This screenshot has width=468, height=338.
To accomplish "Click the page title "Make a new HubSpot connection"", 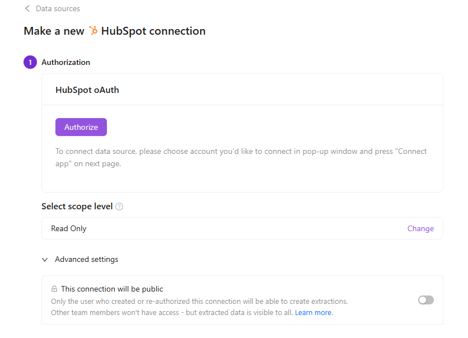I will tap(115, 31).
